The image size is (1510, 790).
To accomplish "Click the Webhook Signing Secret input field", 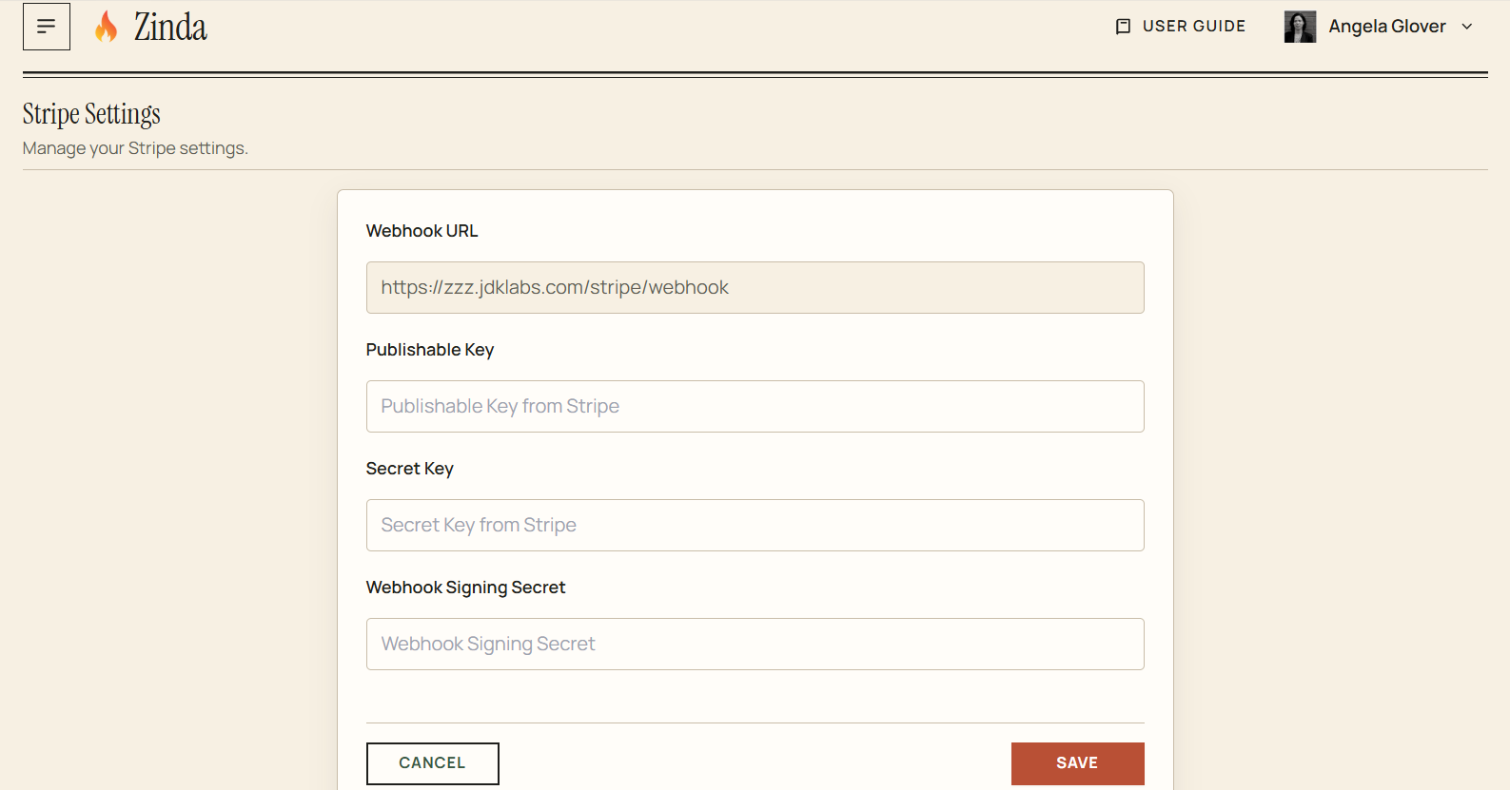I will [755, 644].
